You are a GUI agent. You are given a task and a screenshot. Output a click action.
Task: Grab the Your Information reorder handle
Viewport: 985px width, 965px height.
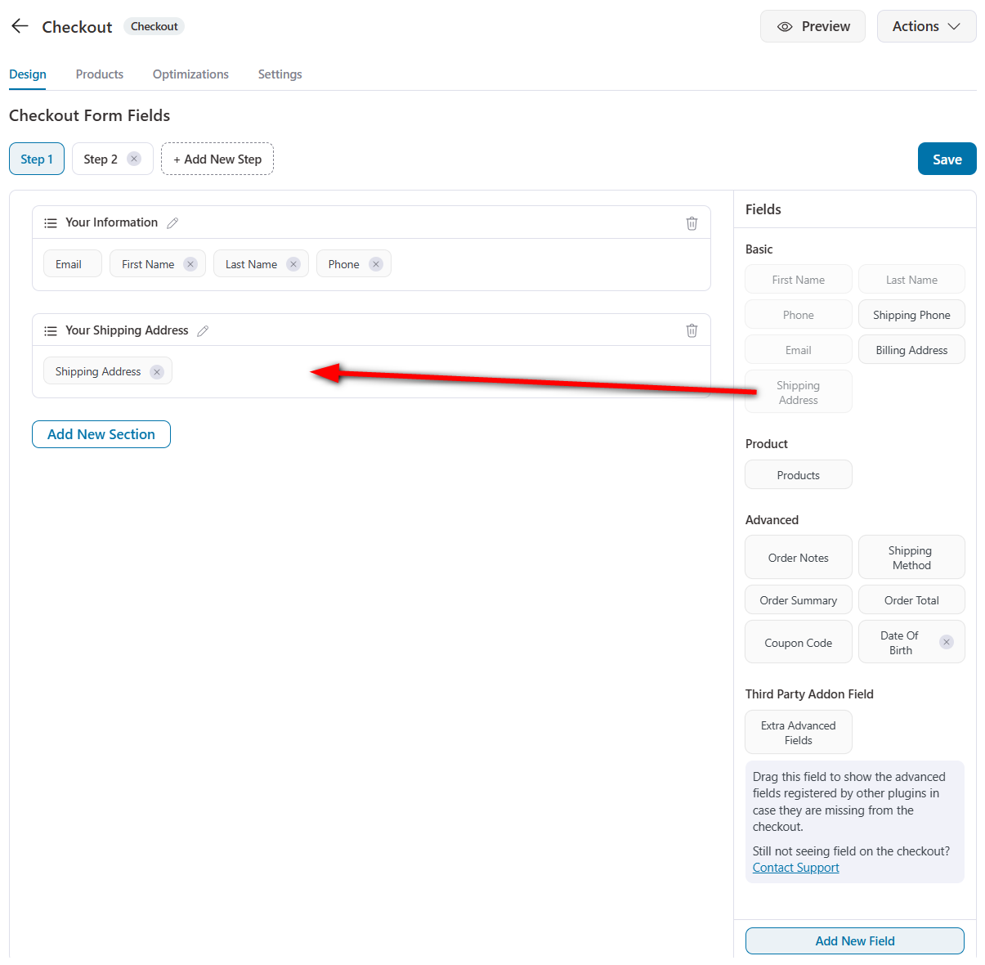(51, 223)
